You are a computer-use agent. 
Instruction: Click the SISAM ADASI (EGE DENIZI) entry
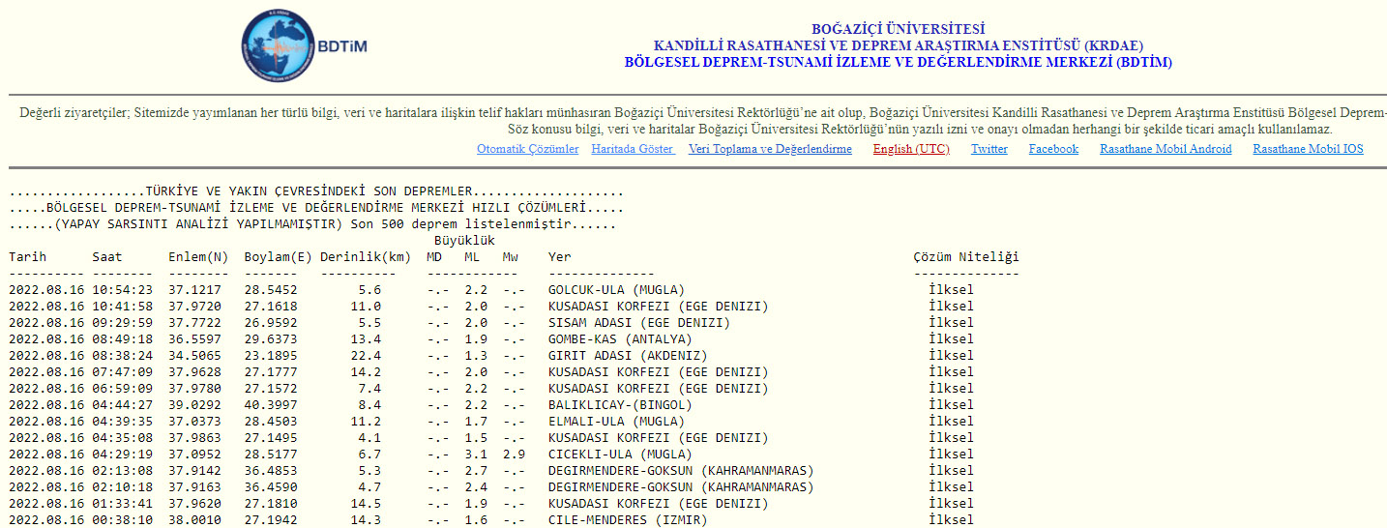coord(638,323)
